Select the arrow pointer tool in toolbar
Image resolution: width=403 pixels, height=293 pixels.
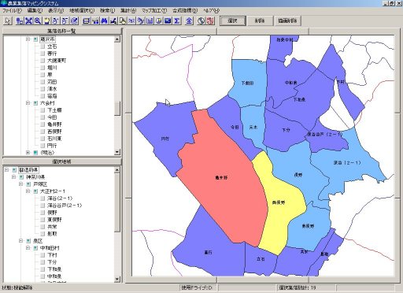click(8, 20)
